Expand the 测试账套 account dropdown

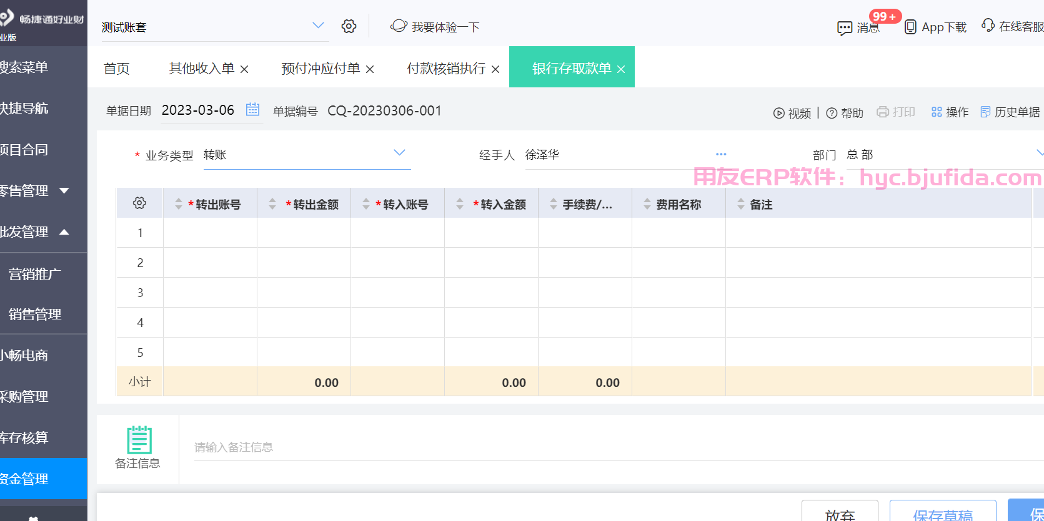point(318,26)
